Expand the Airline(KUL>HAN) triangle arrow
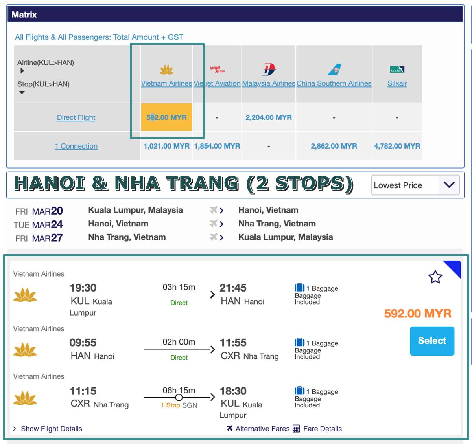This screenshot has width=472, height=444. click(22, 71)
